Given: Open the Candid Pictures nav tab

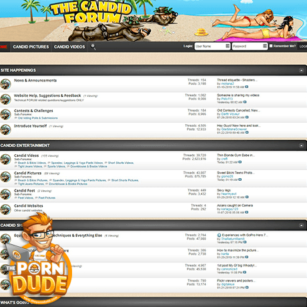Looking at the screenshot, I should pos(31,47).
